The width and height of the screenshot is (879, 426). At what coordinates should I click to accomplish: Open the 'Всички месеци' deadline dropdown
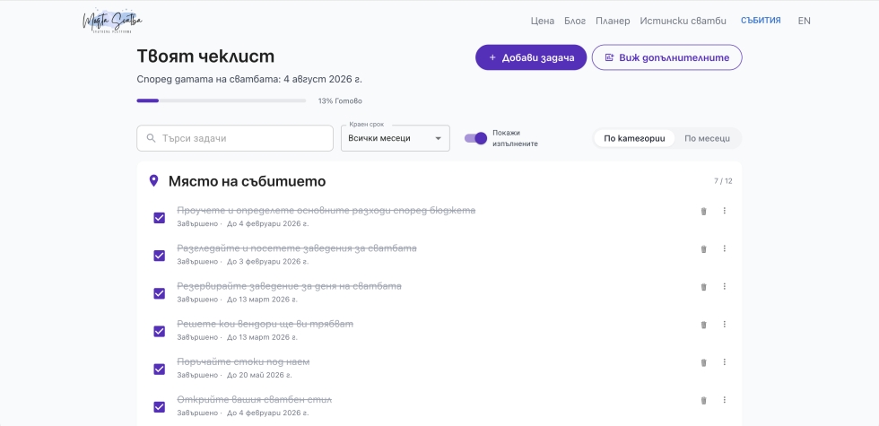395,138
